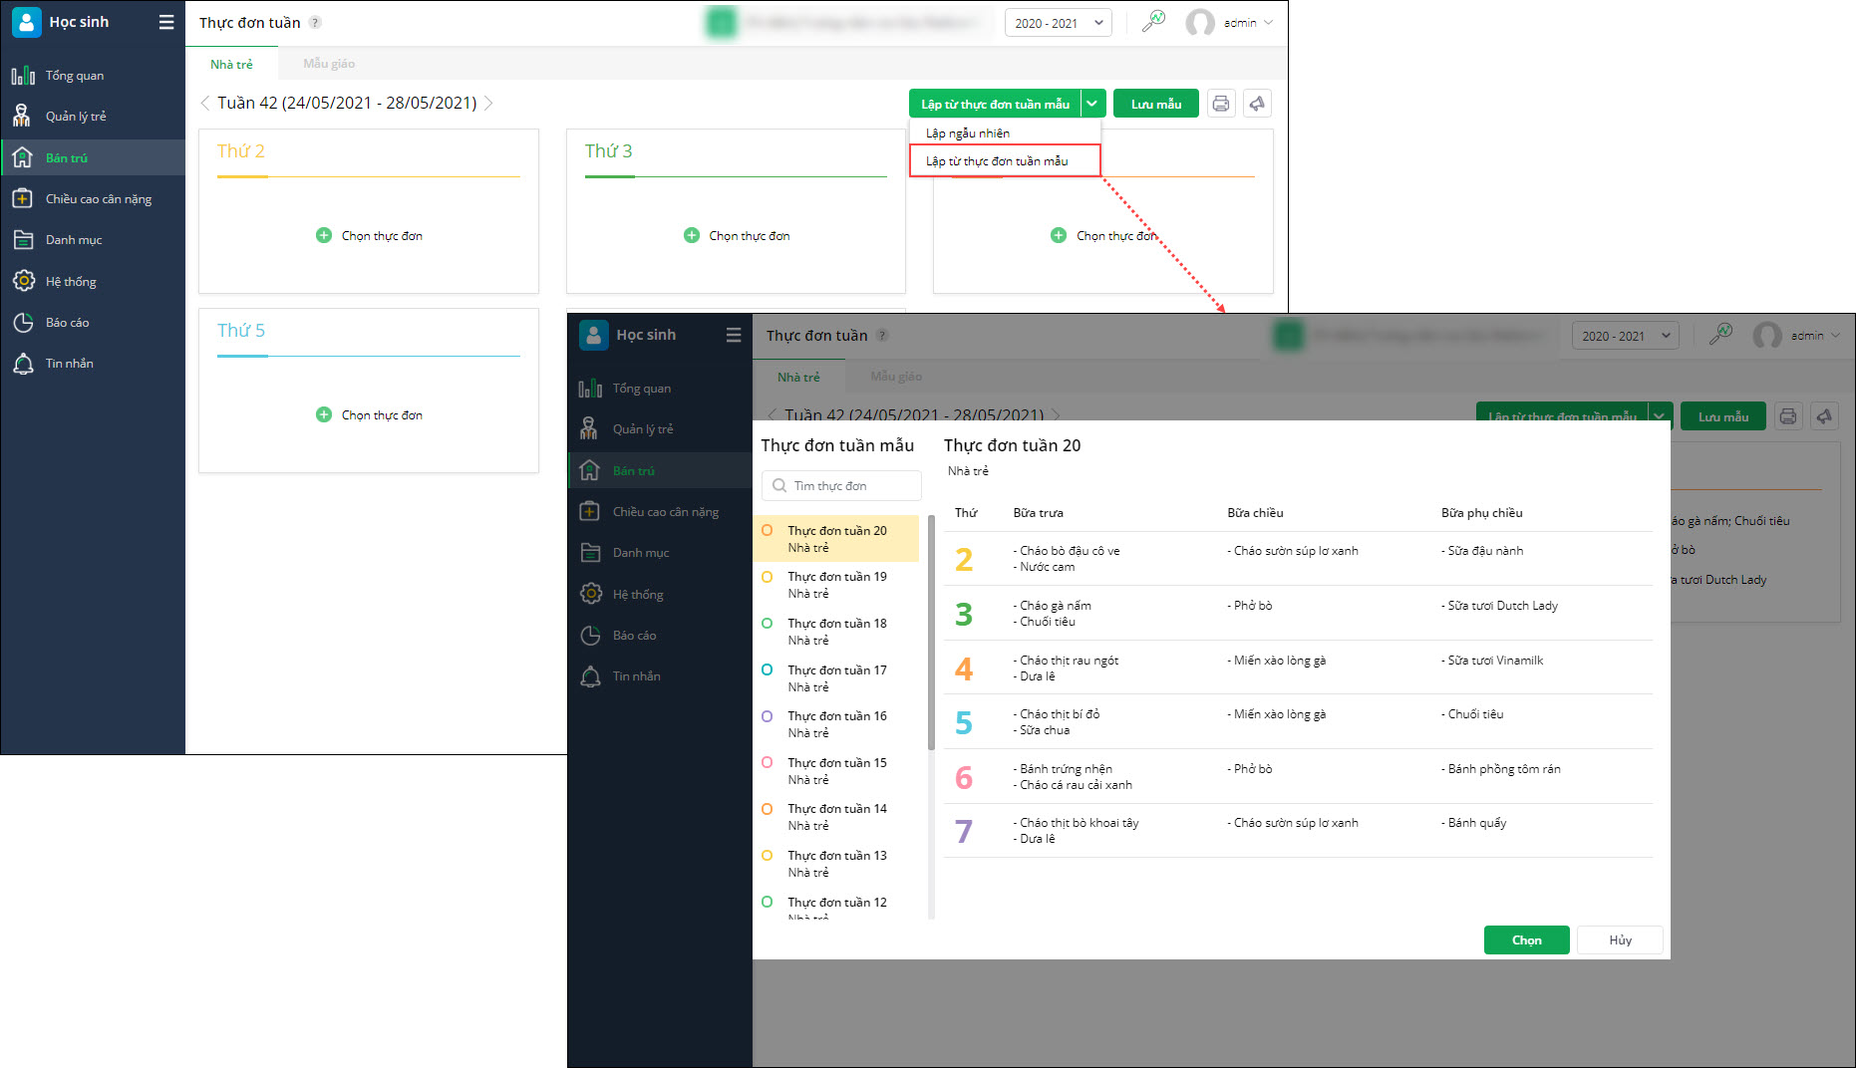This screenshot has height=1068, width=1856.
Task: Switch to the Mẫu giáo tab in back window
Action: 329,64
